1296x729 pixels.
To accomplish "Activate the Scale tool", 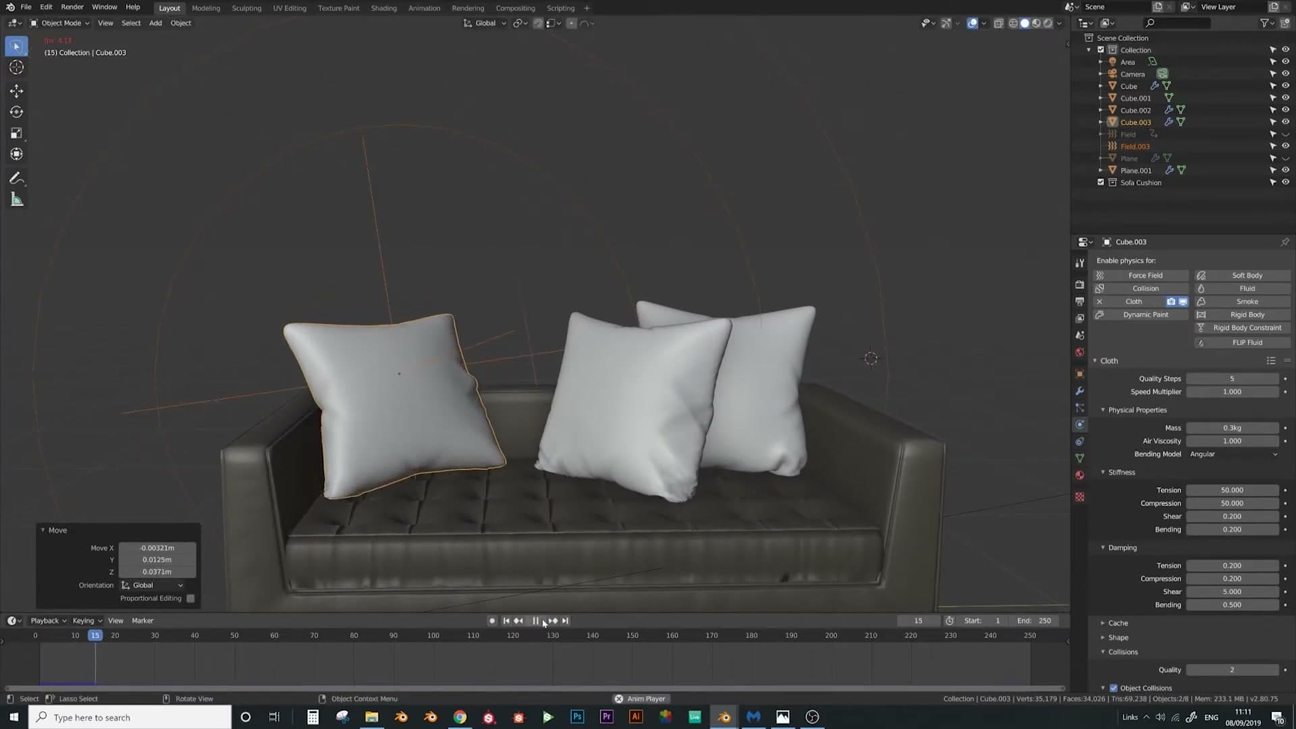I will click(17, 133).
